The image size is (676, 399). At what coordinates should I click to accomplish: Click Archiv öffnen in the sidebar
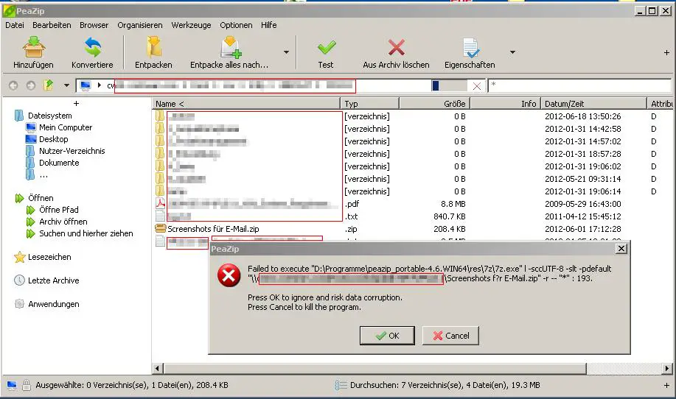coord(63,222)
